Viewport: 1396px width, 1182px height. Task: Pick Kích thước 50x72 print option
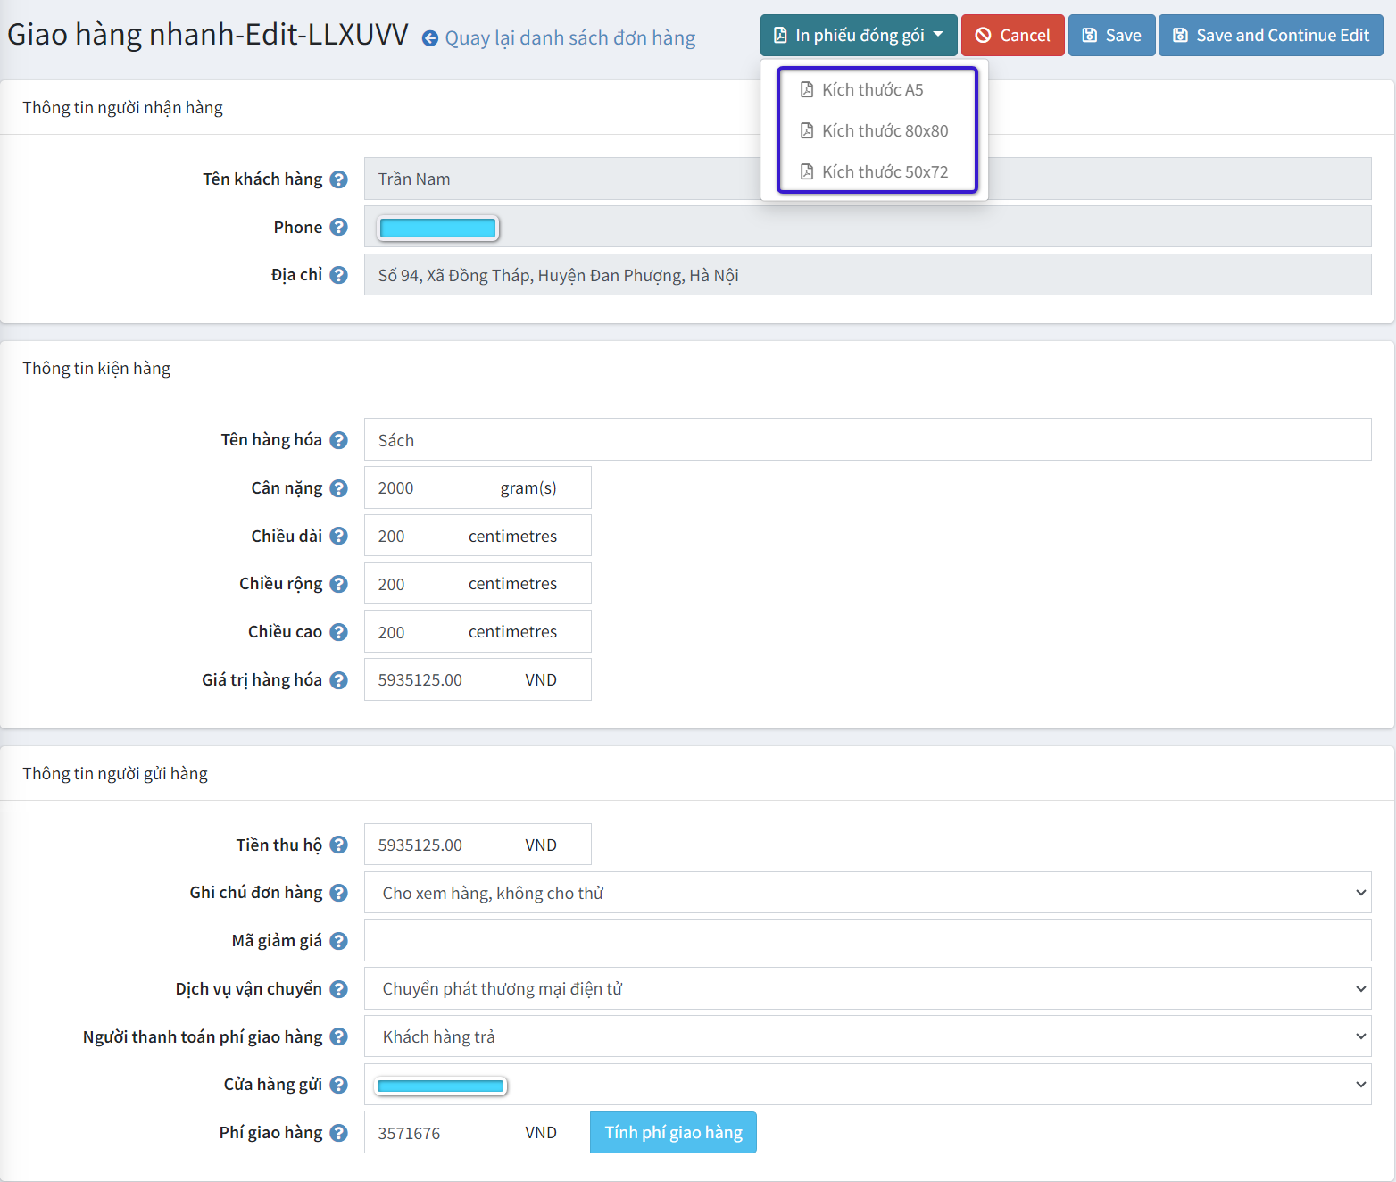click(884, 172)
